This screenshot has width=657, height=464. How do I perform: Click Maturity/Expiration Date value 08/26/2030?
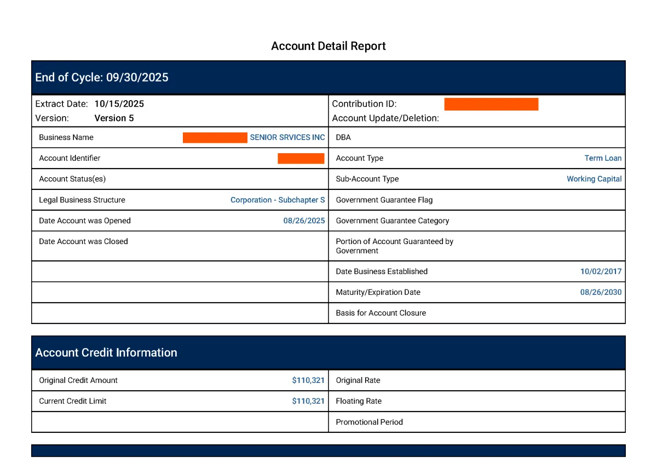(x=601, y=292)
